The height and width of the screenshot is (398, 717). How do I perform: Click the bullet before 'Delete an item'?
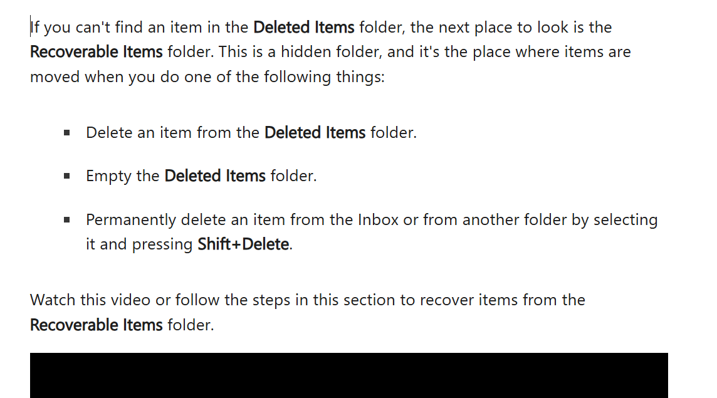[67, 133]
